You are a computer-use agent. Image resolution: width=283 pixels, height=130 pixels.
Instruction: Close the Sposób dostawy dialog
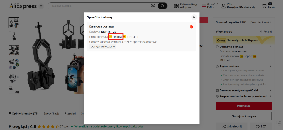194,17
